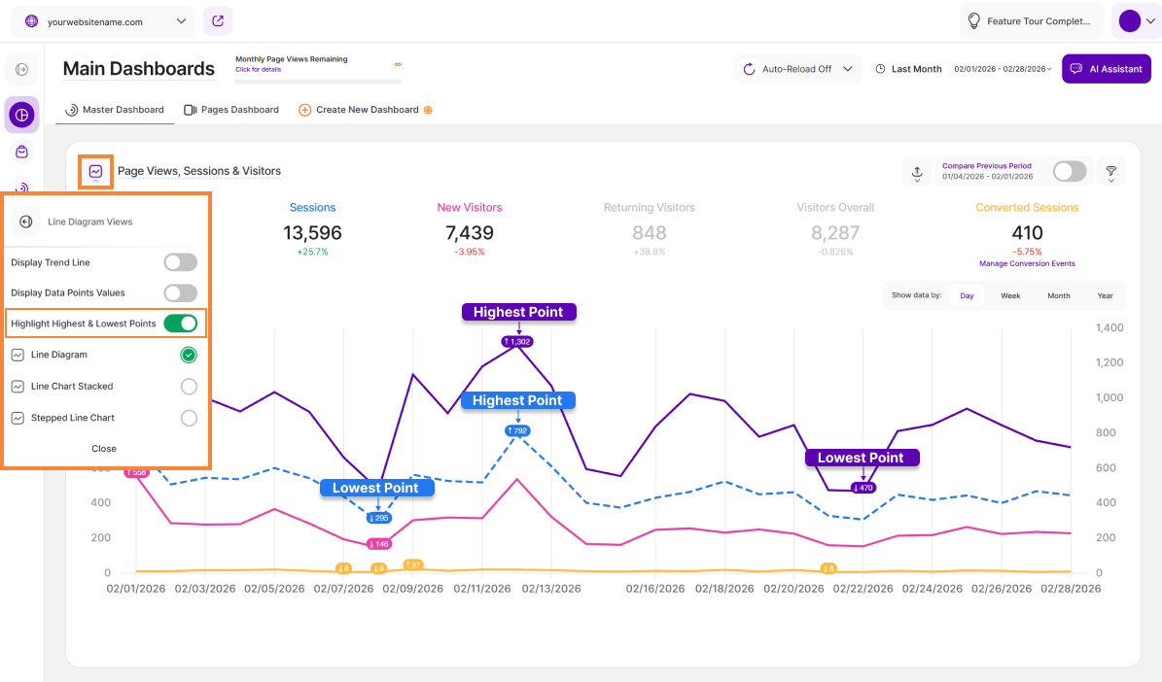Open the filter funnel icon
Screen dimensions: 1162x682
(x=1111, y=172)
